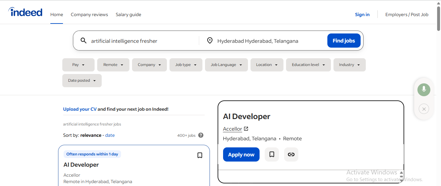This screenshot has height=186, width=441.
Task: Copy the job link using link icon
Action: coord(291,154)
